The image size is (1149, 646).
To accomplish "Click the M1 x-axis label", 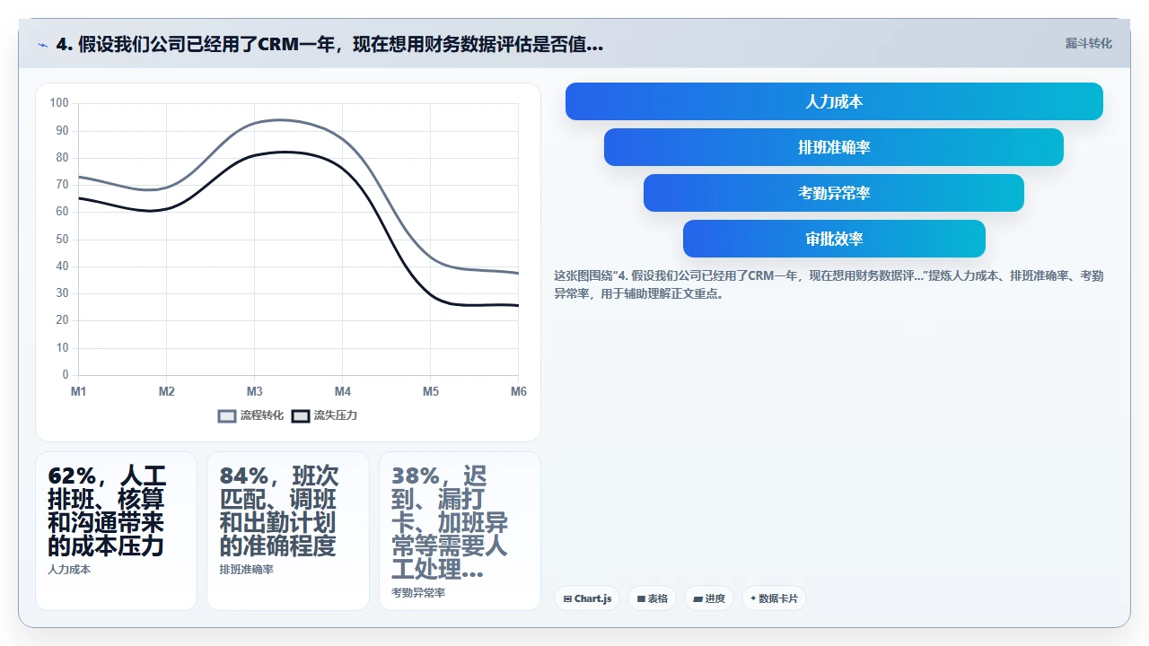I will coord(79,392).
